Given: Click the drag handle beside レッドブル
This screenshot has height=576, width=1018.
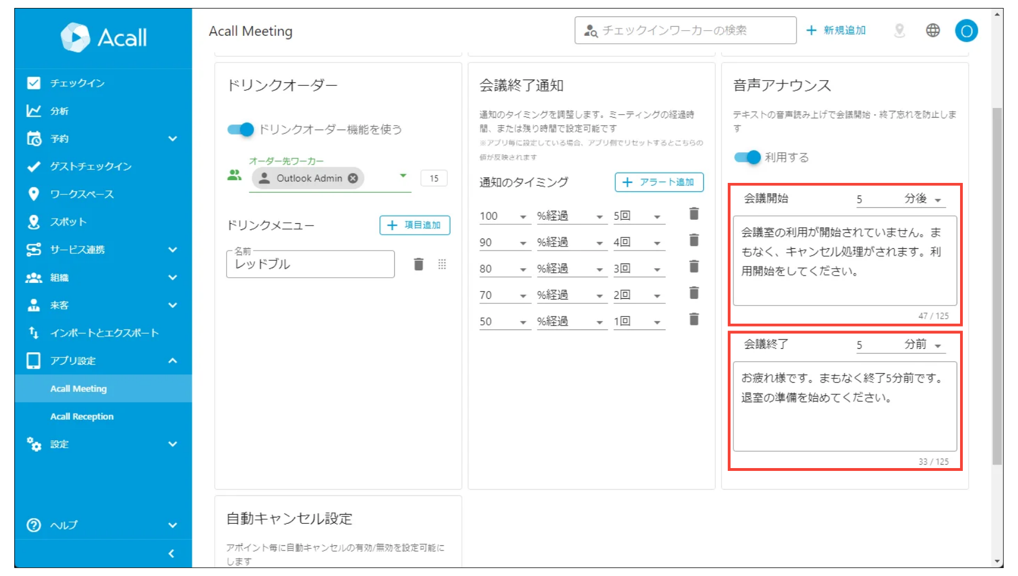Looking at the screenshot, I should [x=442, y=264].
